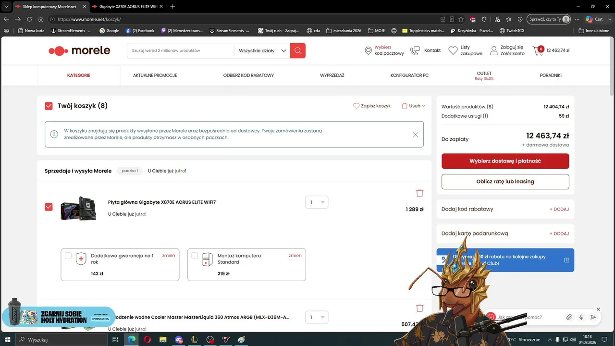Viewport: 615px width, 346px height.
Task: Open the browser home page button
Action: tap(41, 19)
